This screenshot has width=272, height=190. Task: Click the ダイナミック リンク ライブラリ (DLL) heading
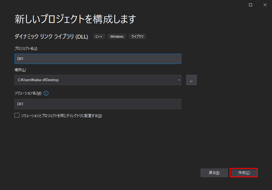[x=51, y=36]
